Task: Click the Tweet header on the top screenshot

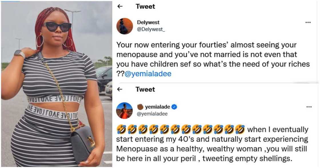Action: pyautogui.click(x=146, y=6)
